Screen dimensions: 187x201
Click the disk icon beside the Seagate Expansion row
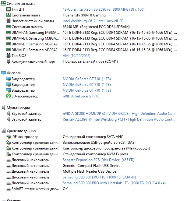point(9,160)
